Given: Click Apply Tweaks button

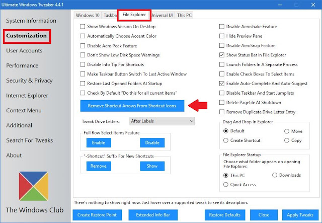Looking at the screenshot, I should [x=300, y=215].
